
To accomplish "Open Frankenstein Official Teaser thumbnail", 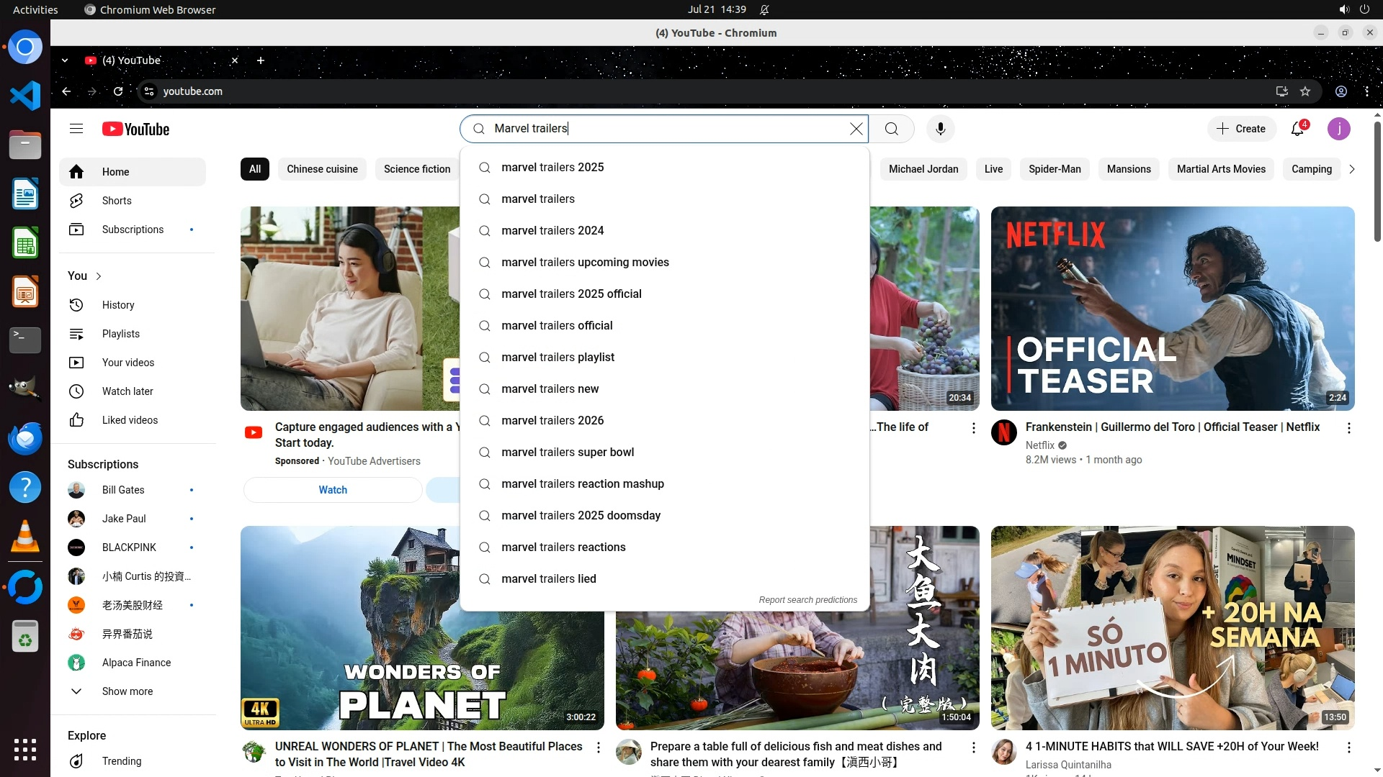I will click(1172, 309).
